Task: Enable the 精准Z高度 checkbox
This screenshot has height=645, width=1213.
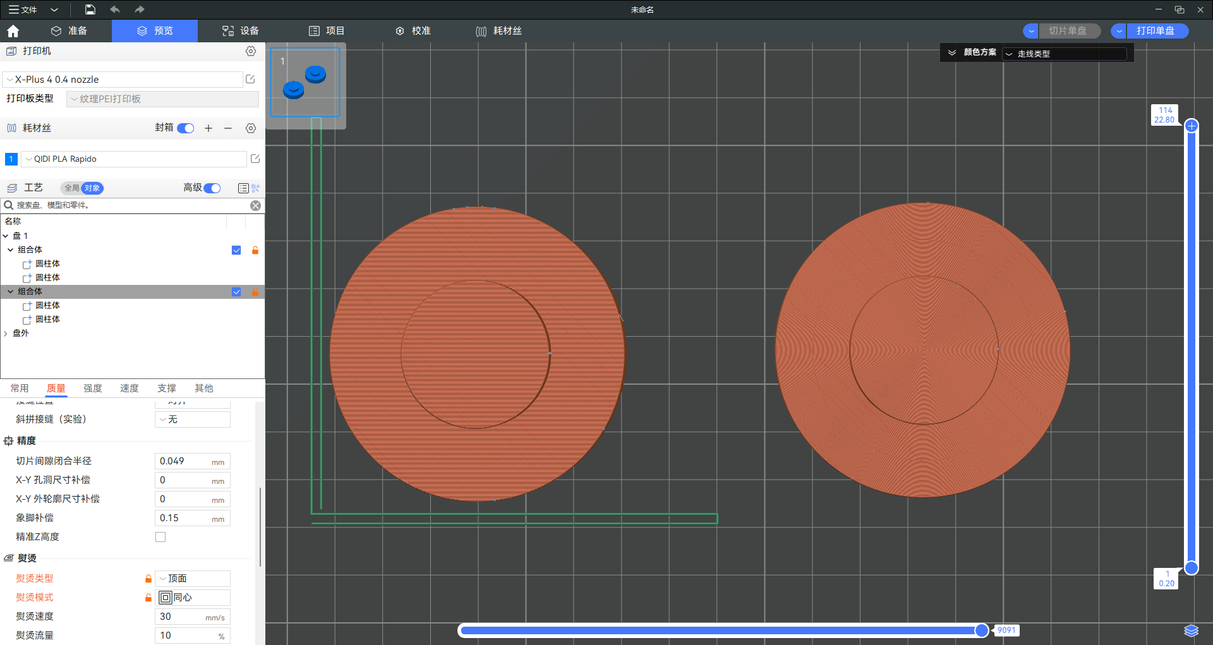Action: tap(160, 537)
